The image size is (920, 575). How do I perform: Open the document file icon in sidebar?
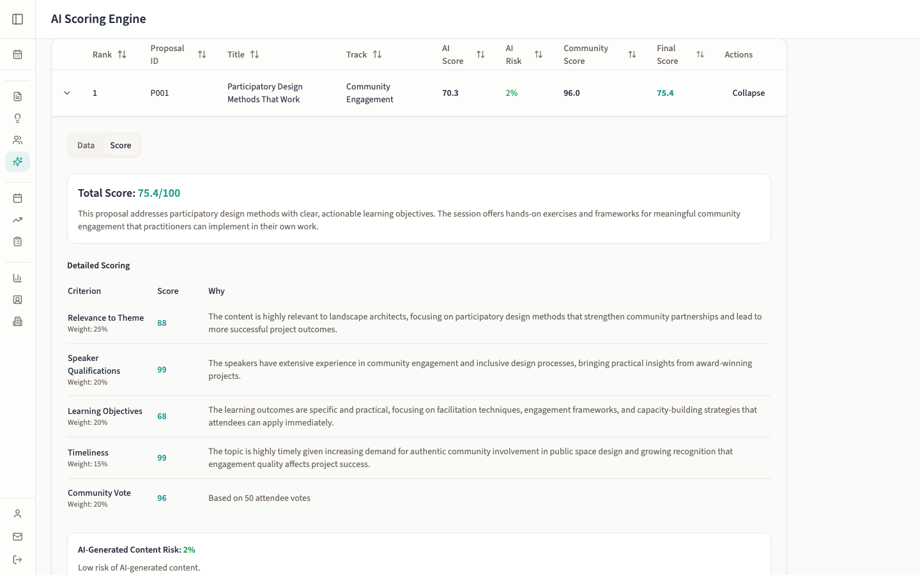tap(18, 96)
